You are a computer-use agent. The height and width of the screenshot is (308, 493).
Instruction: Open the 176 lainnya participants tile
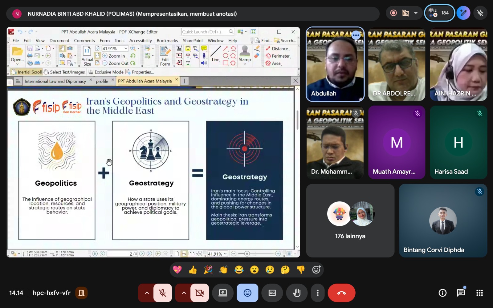350,221
